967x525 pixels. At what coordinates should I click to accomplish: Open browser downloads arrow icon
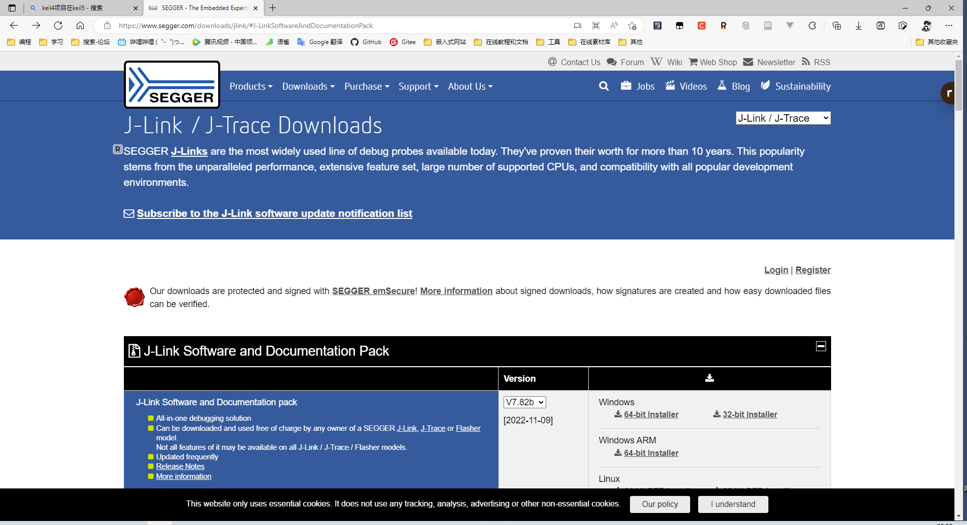[x=859, y=26]
